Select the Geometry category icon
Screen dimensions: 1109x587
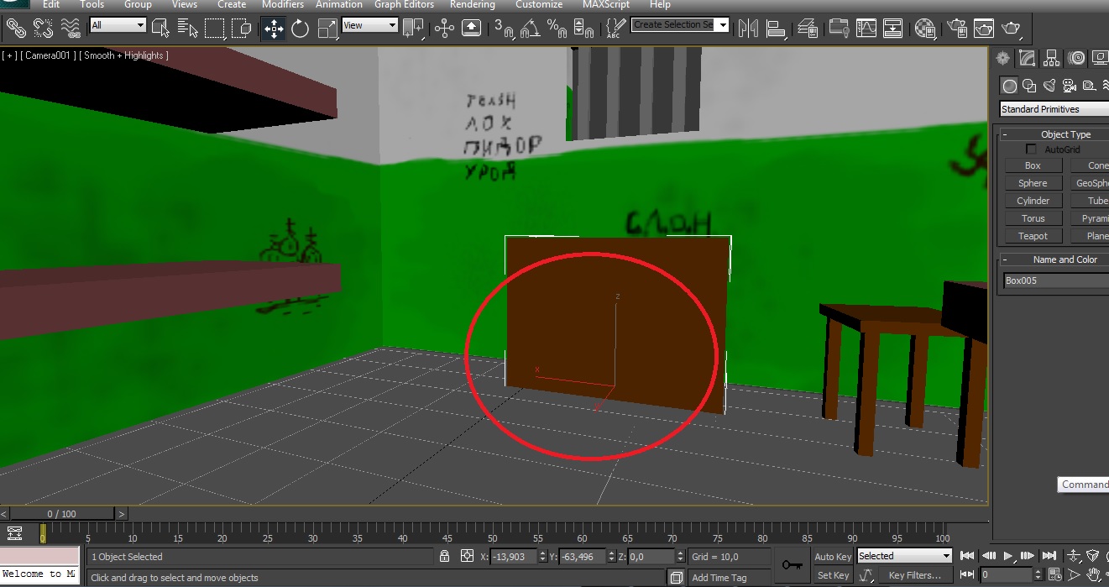[x=1009, y=86]
